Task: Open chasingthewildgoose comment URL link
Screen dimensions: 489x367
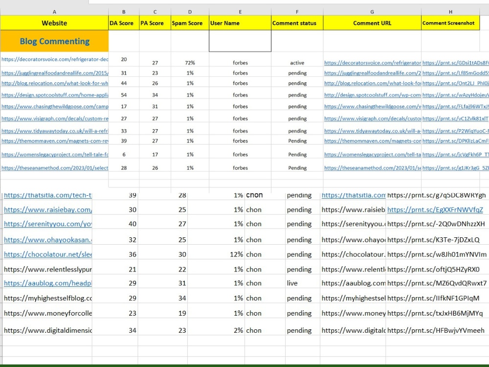Action: [372, 106]
